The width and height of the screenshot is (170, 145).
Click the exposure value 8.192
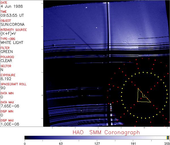pos(6,79)
